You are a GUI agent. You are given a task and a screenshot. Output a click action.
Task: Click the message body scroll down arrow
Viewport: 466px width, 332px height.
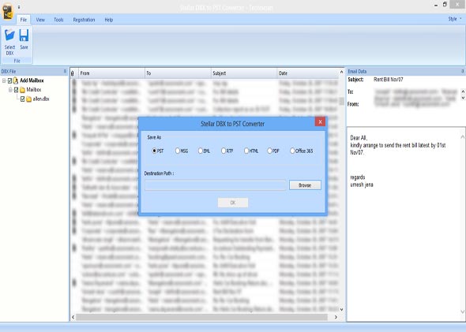(462, 311)
